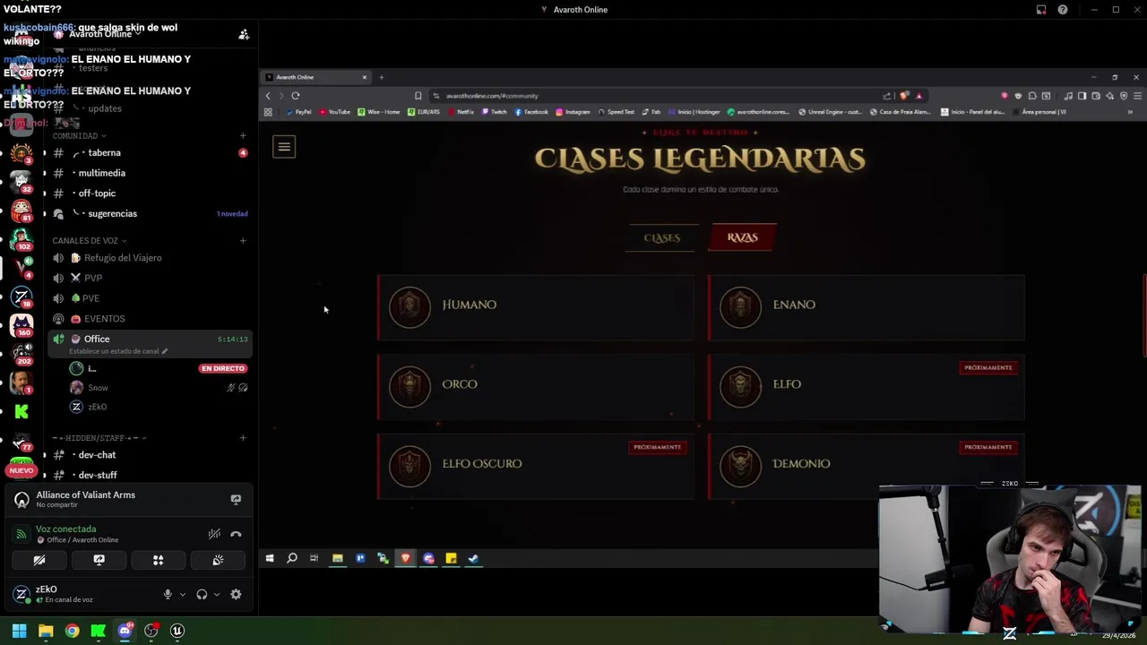Open Google Chrome from the taskbar
This screenshot has height=645, width=1147.
(72, 631)
